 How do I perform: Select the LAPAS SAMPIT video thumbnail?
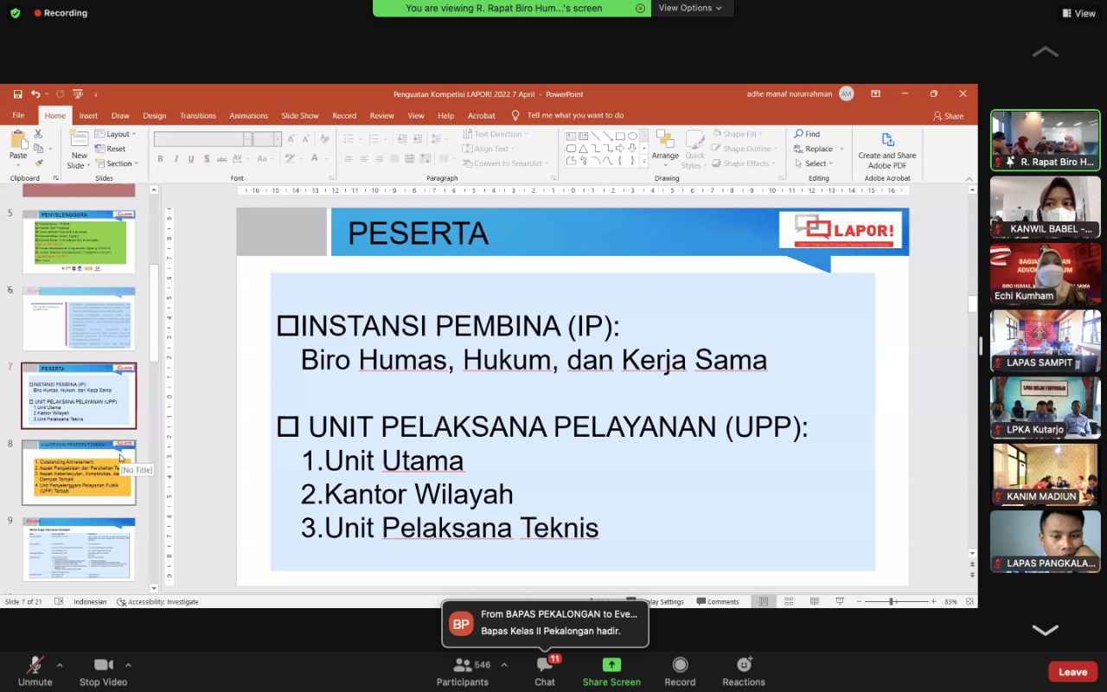click(x=1045, y=340)
